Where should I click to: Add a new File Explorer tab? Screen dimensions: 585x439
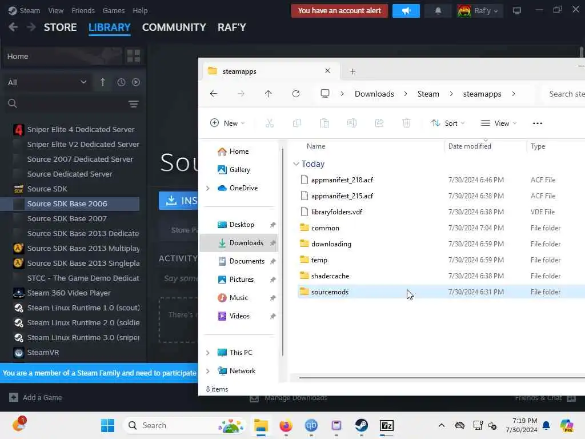click(352, 71)
